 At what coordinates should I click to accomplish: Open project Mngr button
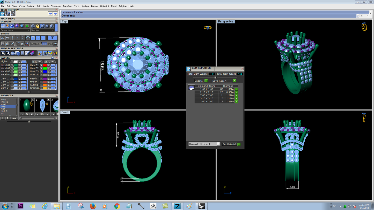tap(14, 118)
